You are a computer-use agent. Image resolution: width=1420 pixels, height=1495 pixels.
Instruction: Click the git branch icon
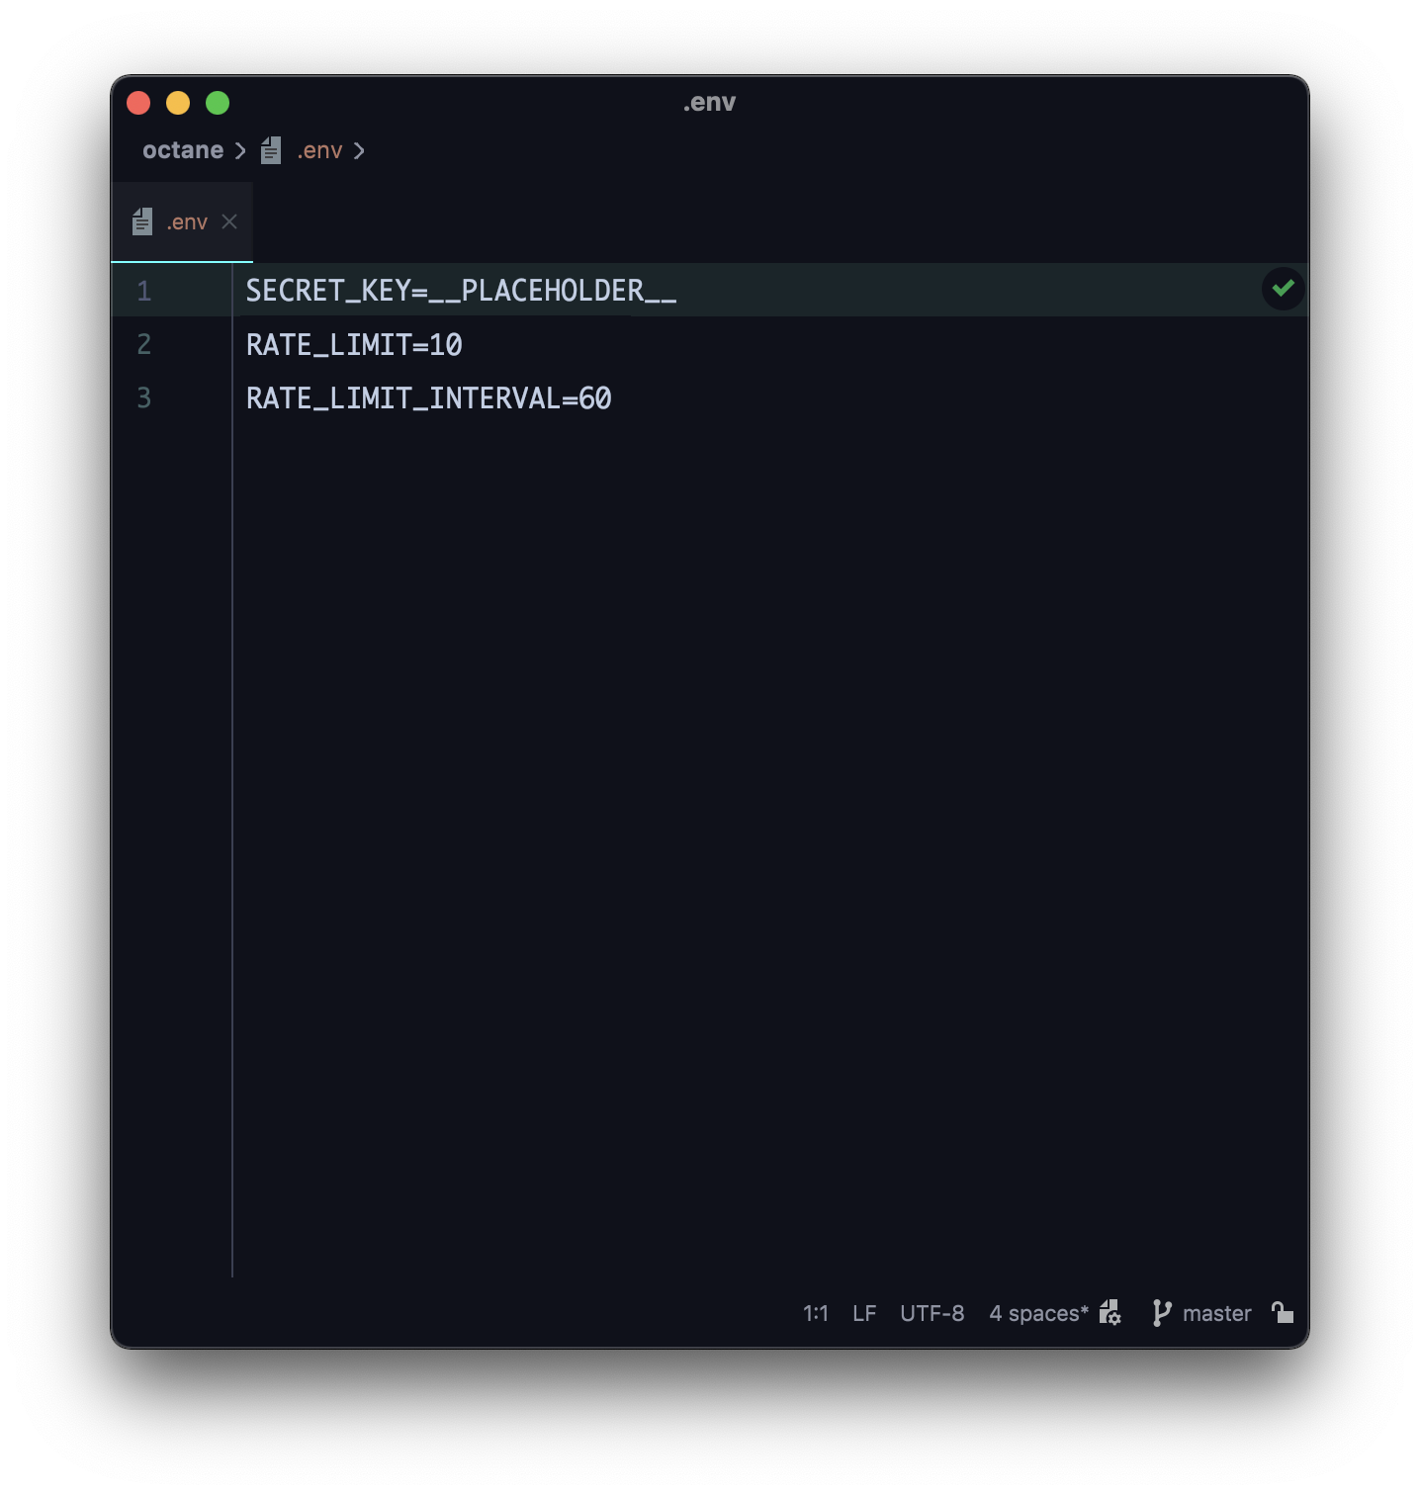1162,1313
